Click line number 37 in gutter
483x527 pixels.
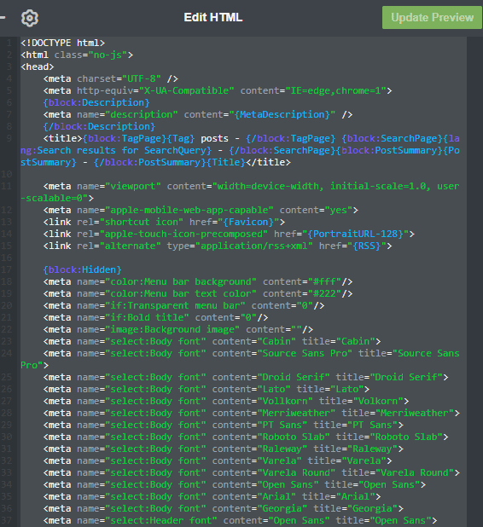(7, 520)
